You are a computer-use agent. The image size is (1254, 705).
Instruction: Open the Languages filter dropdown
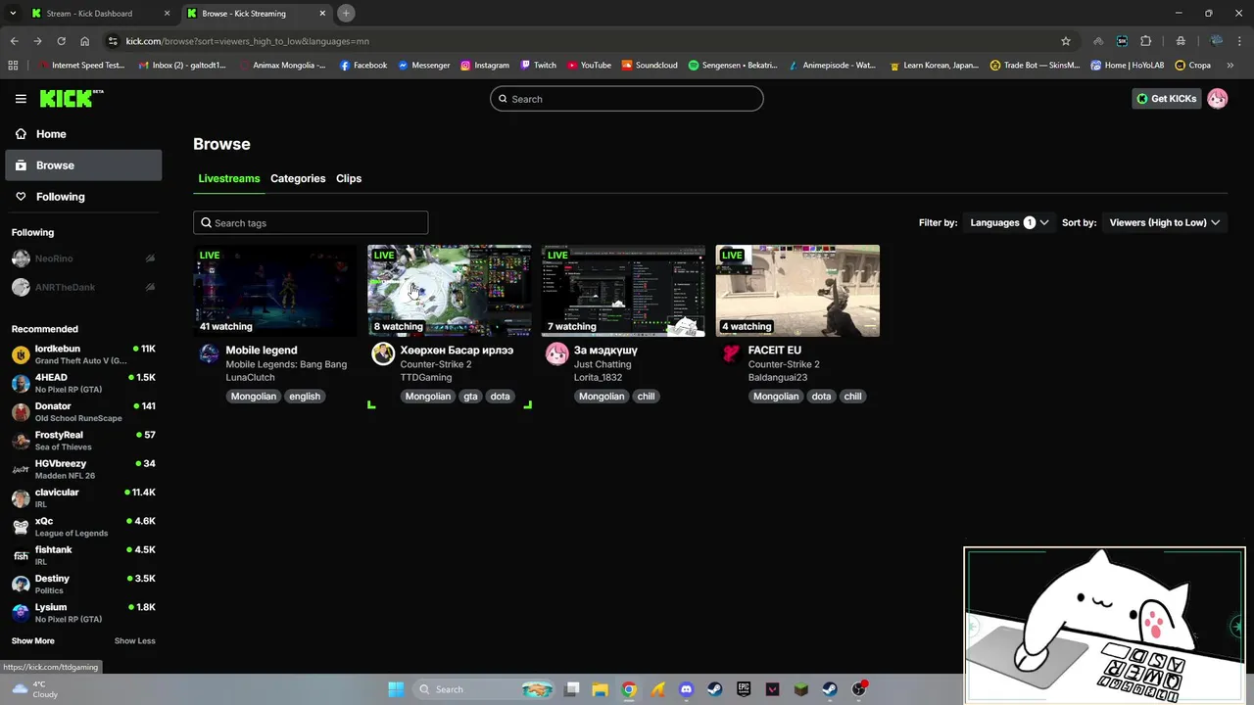coord(1009,223)
